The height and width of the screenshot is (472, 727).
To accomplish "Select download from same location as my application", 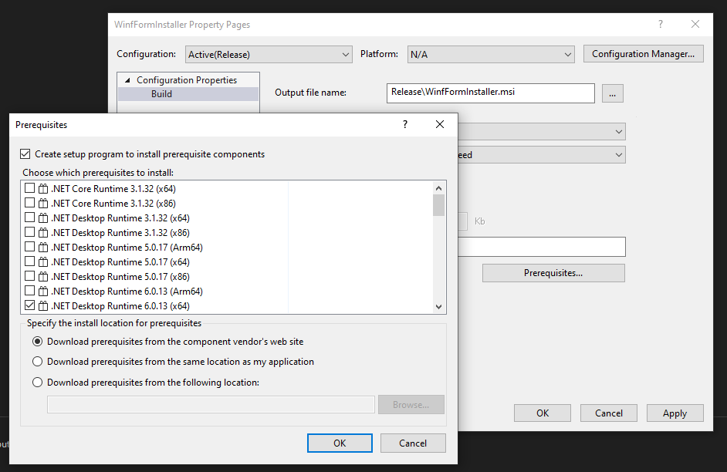I will click(x=38, y=361).
